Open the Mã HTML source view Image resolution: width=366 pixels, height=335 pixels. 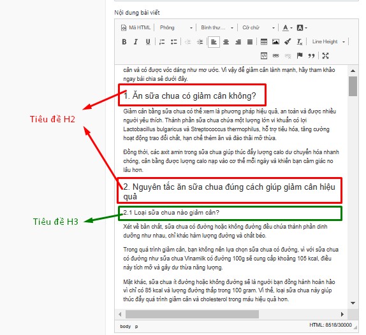(136, 28)
